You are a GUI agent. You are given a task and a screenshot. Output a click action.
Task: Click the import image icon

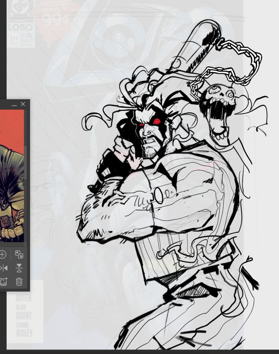pos(3,281)
